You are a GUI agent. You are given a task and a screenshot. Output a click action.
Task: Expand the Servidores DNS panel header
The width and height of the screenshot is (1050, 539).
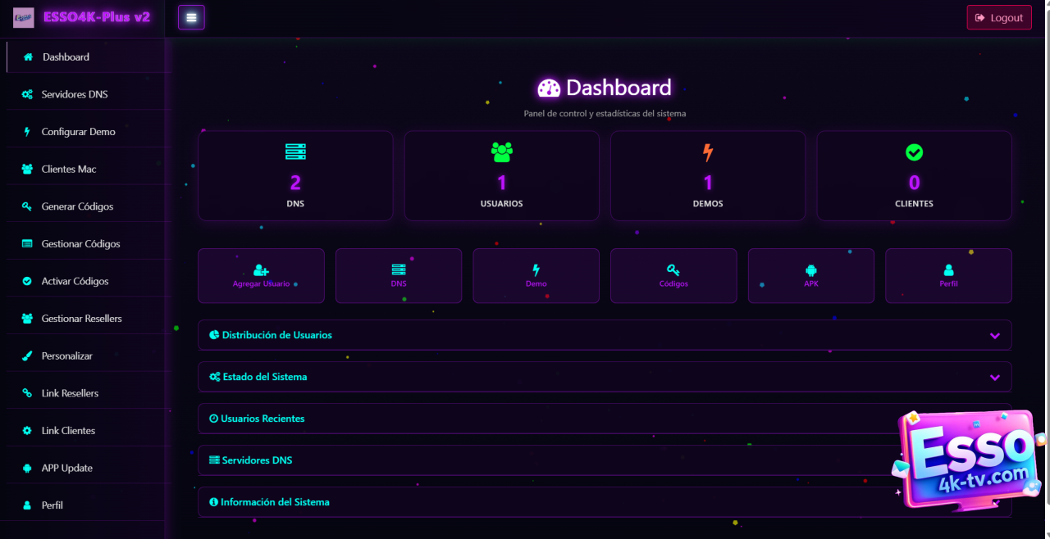[257, 460]
